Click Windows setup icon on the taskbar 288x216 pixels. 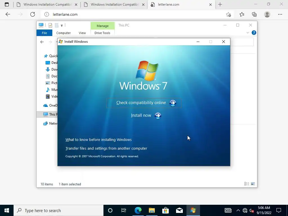pyautogui.click(x=193, y=210)
